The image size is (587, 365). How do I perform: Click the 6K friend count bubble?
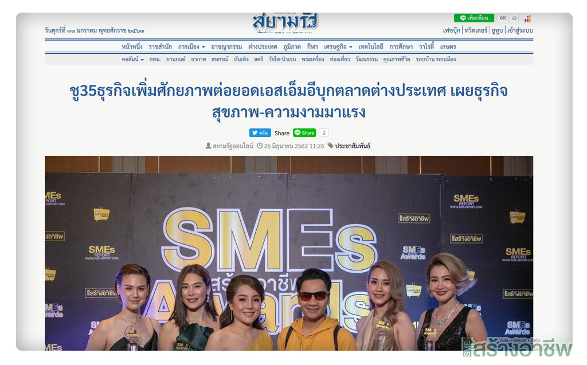click(x=503, y=18)
